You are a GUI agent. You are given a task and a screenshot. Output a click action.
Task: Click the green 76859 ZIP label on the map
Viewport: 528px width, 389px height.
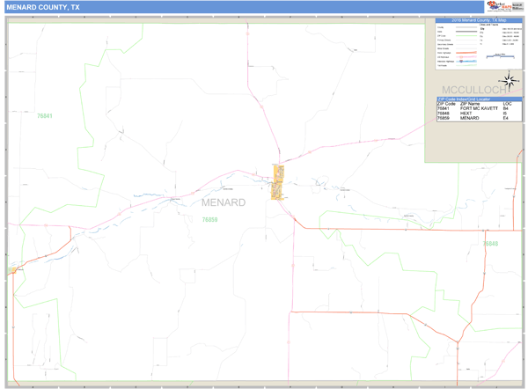point(209,220)
